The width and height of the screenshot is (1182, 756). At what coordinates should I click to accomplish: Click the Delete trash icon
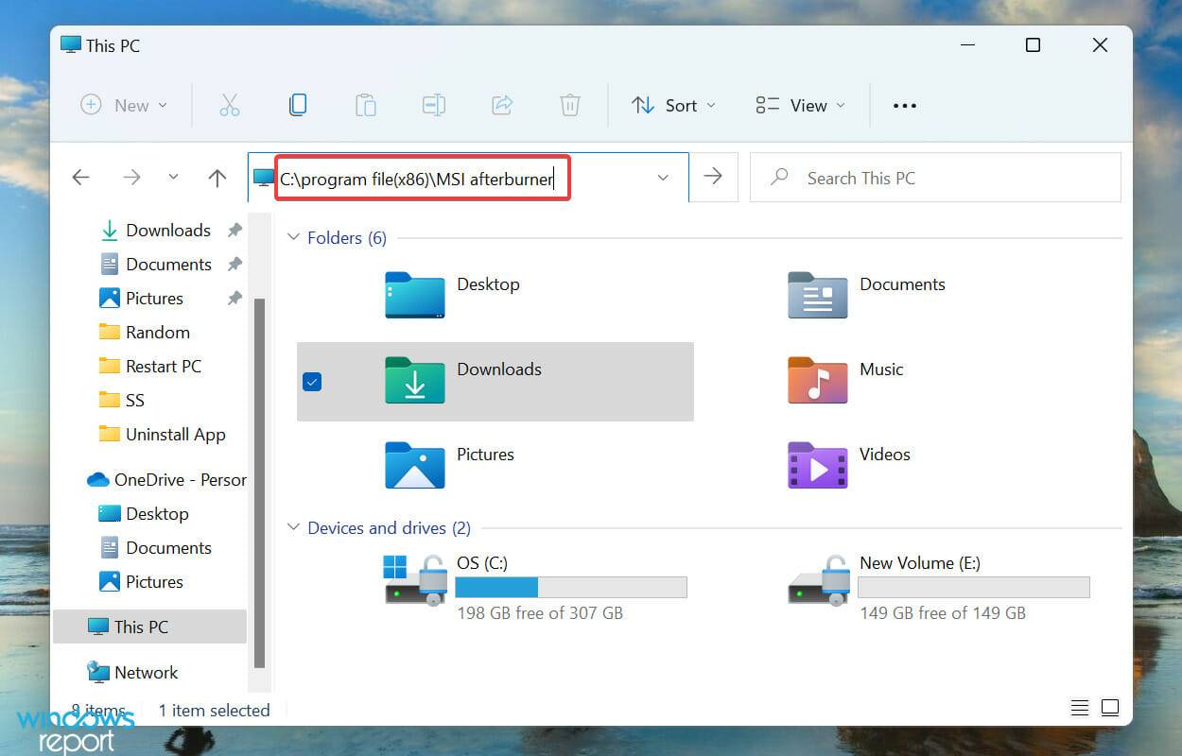pyautogui.click(x=569, y=105)
